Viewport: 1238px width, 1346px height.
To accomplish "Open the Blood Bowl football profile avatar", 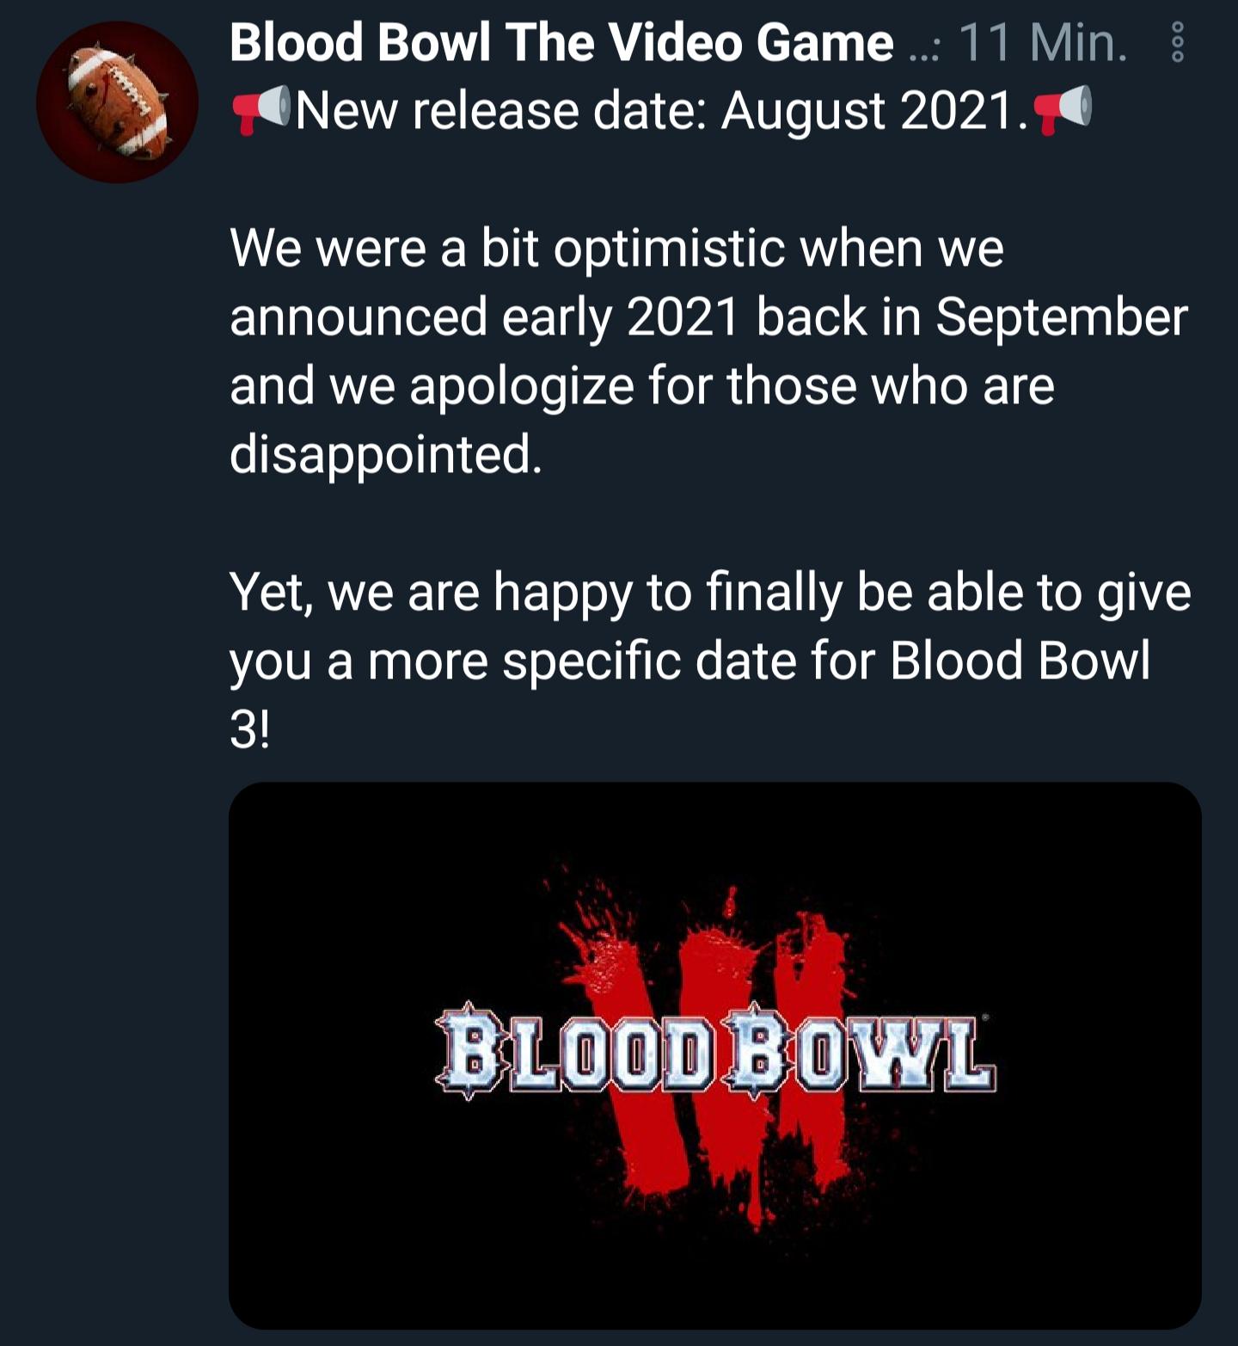I will [x=117, y=102].
